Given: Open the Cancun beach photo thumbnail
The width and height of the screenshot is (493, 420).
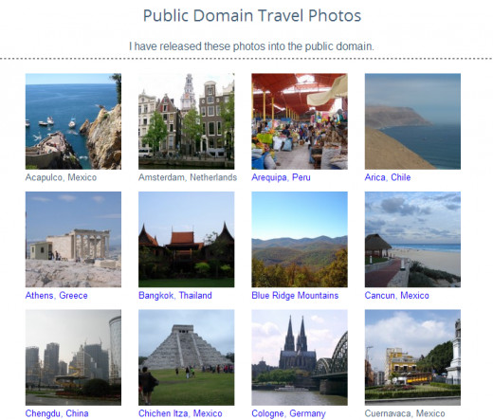Looking at the screenshot, I should (412, 239).
